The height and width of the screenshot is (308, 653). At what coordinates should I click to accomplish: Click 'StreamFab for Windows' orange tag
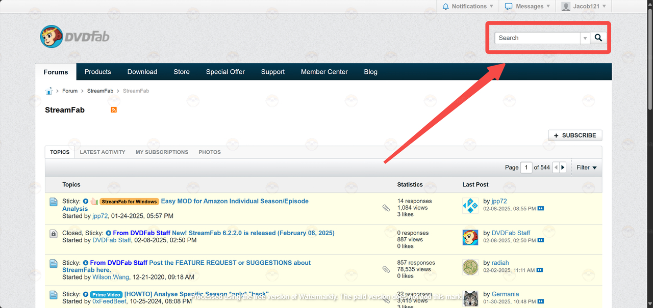point(129,202)
